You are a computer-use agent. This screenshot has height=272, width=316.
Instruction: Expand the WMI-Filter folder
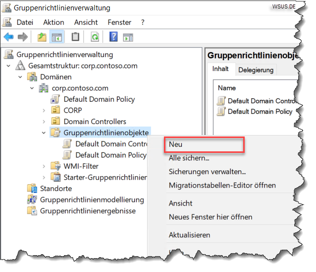point(44,166)
